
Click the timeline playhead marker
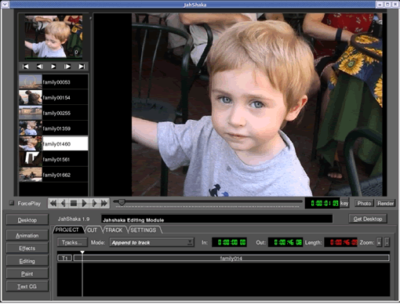[x=82, y=252]
